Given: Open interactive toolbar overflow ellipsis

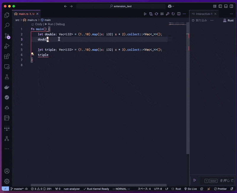Looking at the screenshot, I should pyautogui.click(x=212, y=20).
